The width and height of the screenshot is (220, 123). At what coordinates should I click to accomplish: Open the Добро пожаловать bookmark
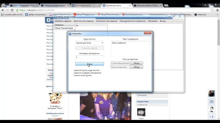click(36, 14)
